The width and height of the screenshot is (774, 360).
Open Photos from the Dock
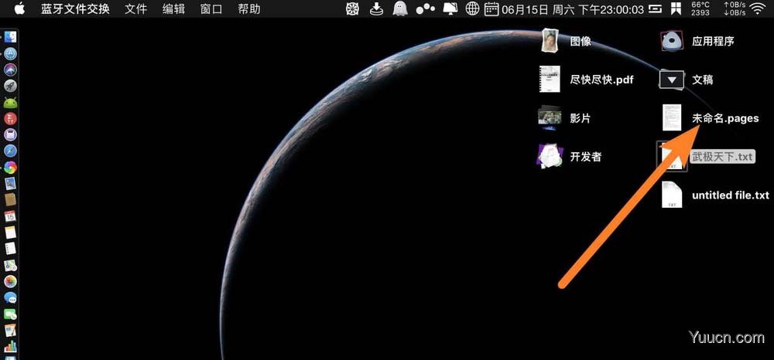pos(10,282)
